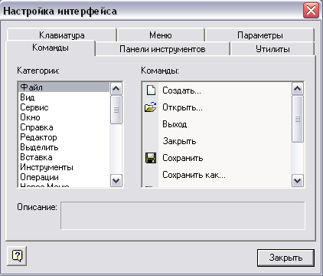Select the Выход command in the list
This screenshot has height=276, width=323.
pos(217,124)
